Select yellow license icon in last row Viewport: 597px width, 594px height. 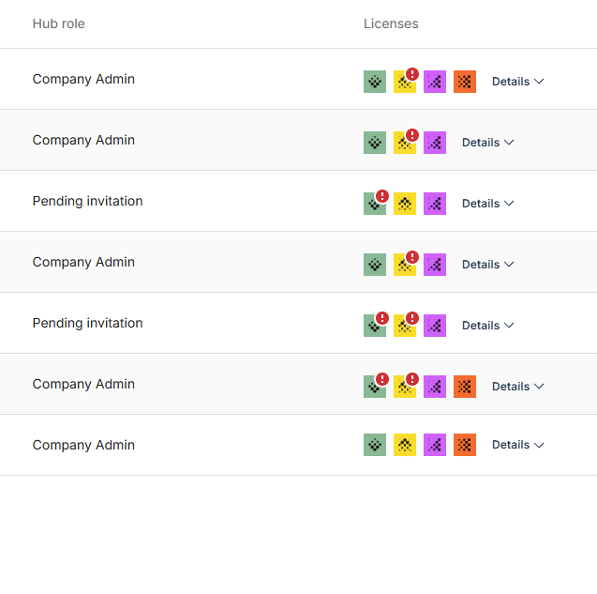[x=405, y=445]
